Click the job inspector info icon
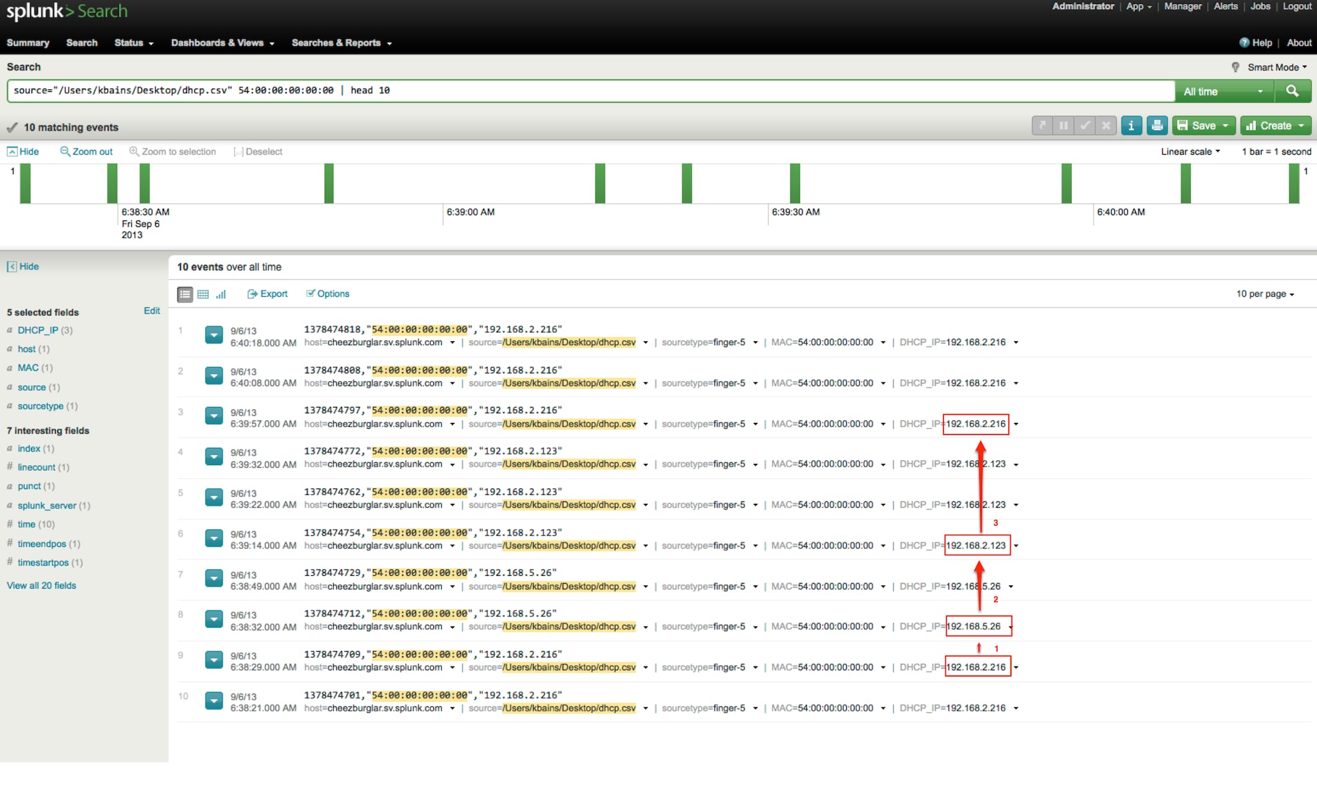This screenshot has height=804, width=1317. click(1131, 126)
